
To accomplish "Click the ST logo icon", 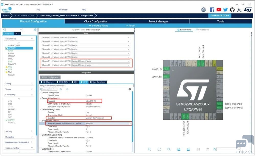I will [x=248, y=10].
